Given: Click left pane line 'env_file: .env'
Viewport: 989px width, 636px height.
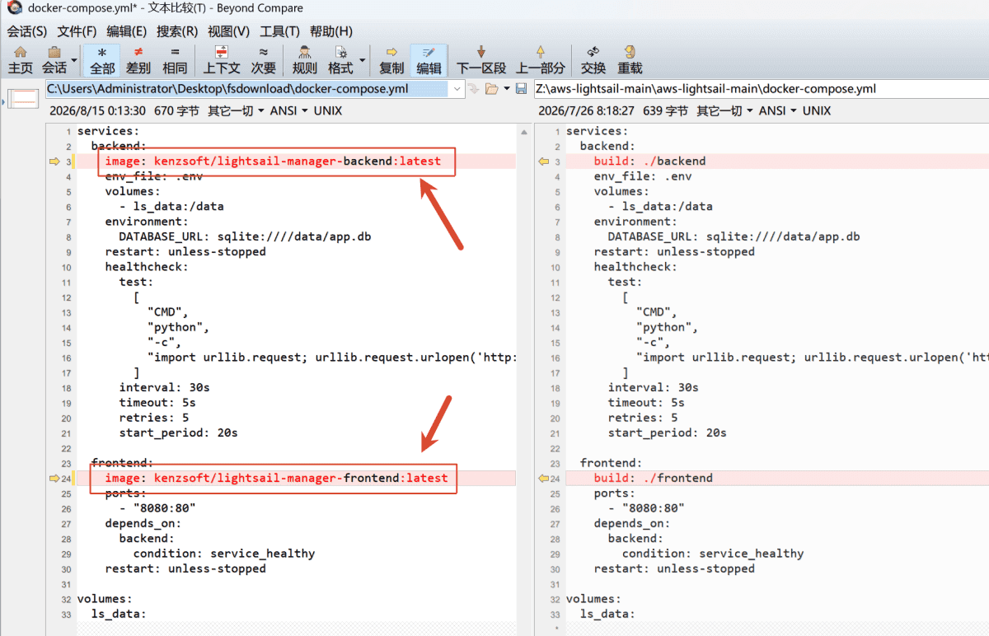Looking at the screenshot, I should point(153,176).
